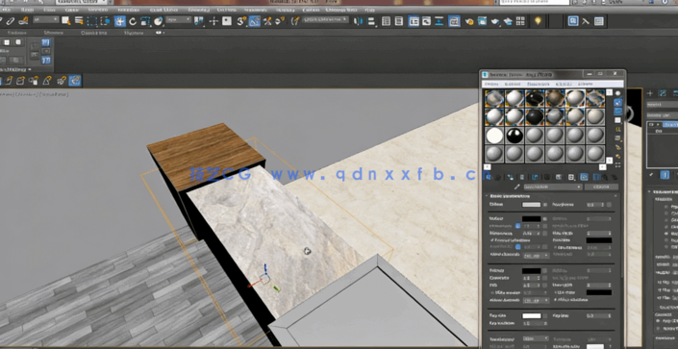Toggle the Scene Explorer icon
The image size is (678, 349).
(387, 21)
